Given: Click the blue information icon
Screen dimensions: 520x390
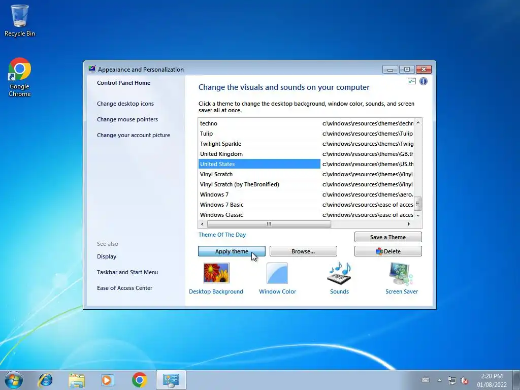Looking at the screenshot, I should tap(424, 81).
